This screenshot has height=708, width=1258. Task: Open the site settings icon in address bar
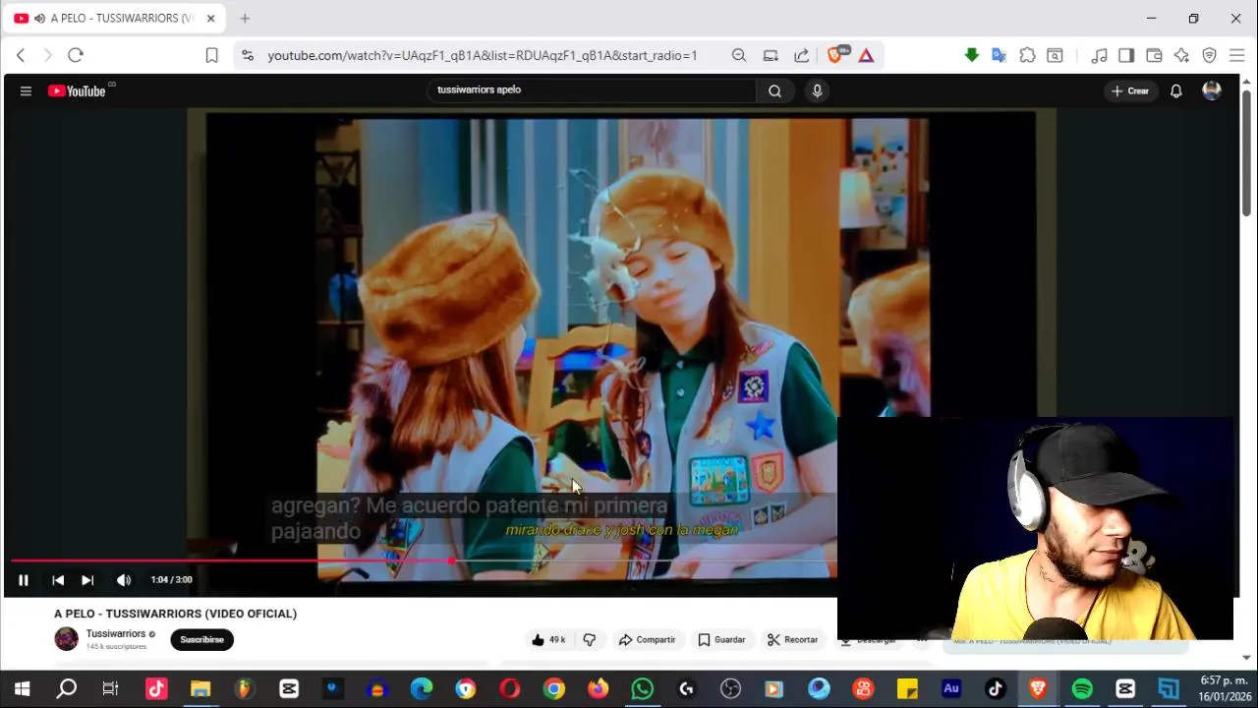247,55
